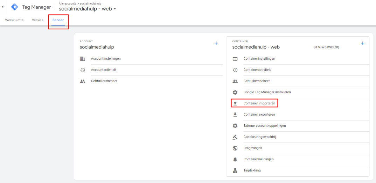This screenshot has width=376, height=183.
Task: Open Google Tag Manager installeren
Action: pos(267,92)
